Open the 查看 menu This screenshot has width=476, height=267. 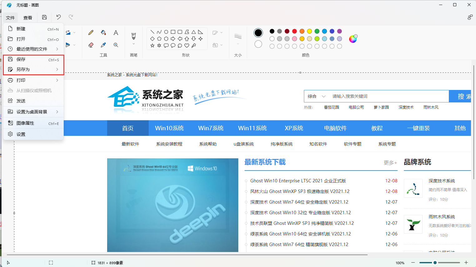[x=27, y=17]
